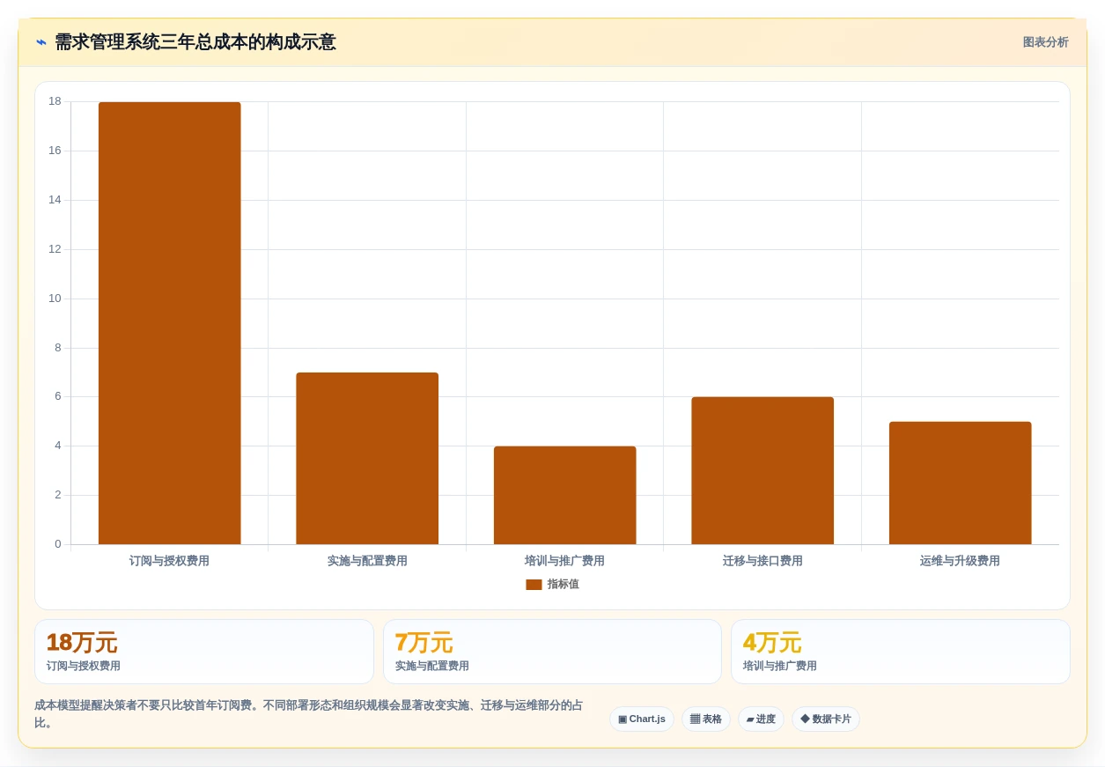Open the 4万元 data card
The width and height of the screenshot is (1105, 767).
pos(901,652)
